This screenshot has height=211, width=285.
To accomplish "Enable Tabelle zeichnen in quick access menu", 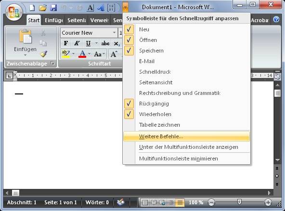I will pos(186,125).
